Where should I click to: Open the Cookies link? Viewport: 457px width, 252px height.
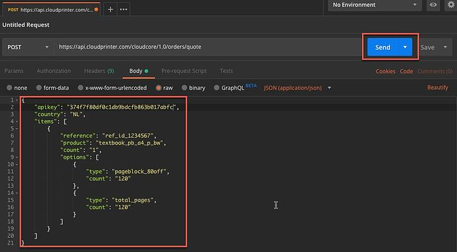385,72
